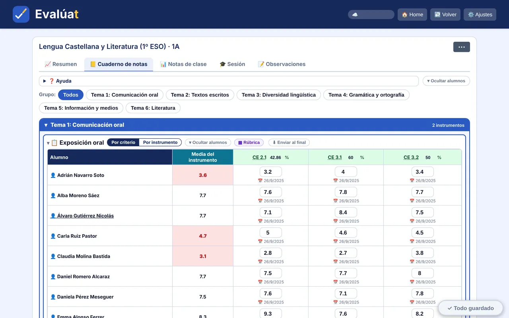Edit Daniel Romero Alcaraz's CE 3.2 grade
Image resolution: width=509 pixels, height=318 pixels.
pyautogui.click(x=422, y=273)
